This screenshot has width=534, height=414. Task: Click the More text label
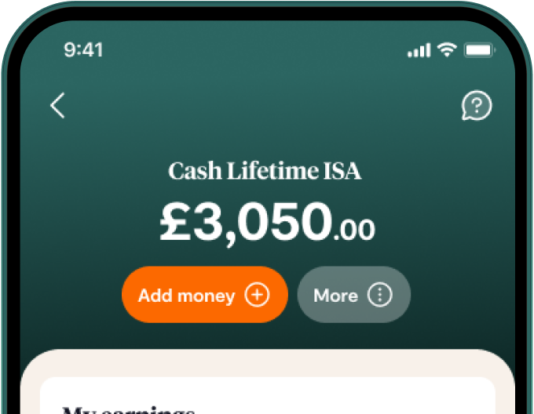tap(335, 296)
